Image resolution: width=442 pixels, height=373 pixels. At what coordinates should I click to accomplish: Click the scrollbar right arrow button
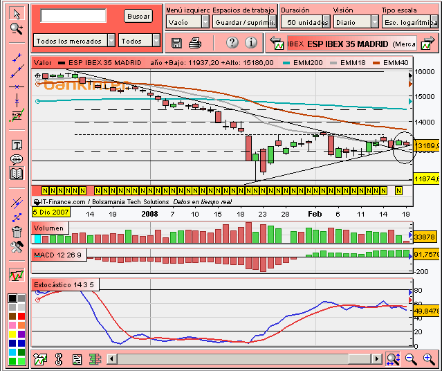pyautogui.click(x=376, y=359)
